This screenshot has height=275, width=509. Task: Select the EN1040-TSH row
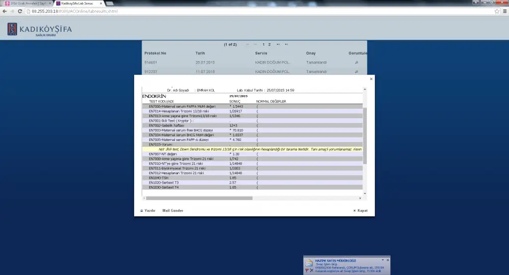point(252,178)
